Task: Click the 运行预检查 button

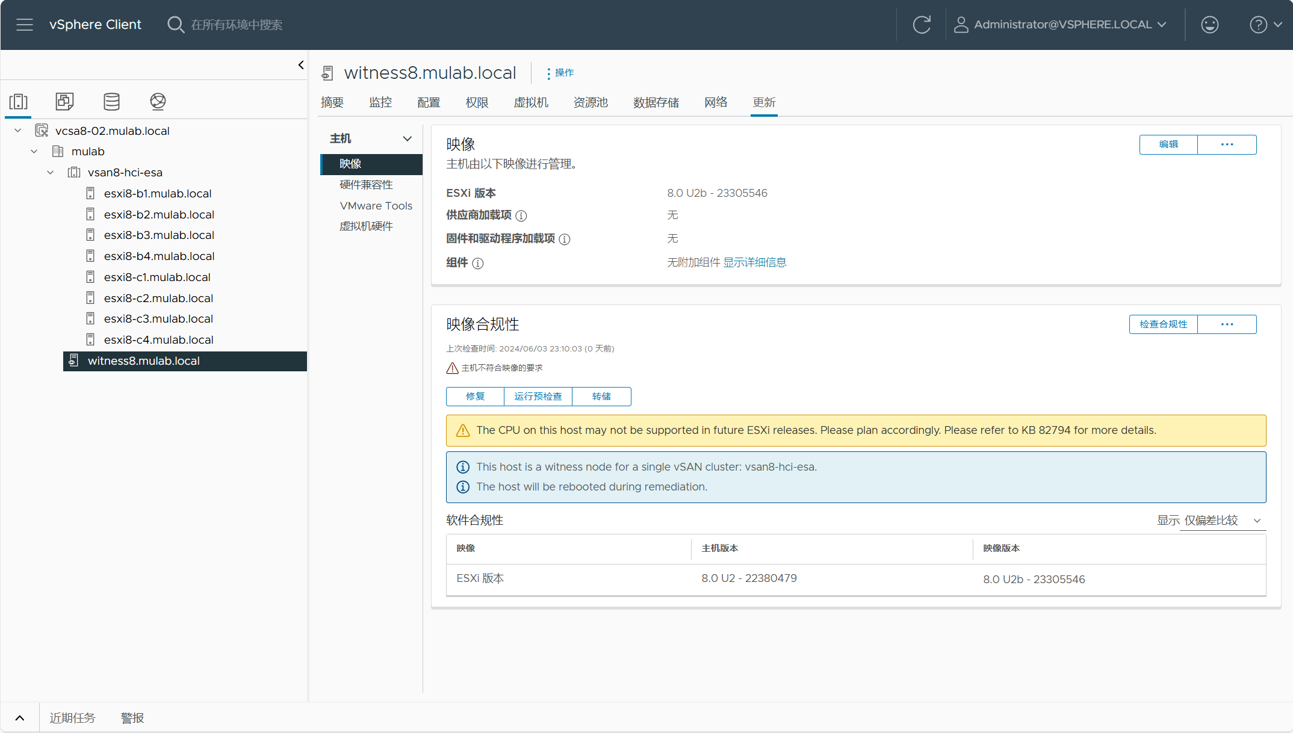Action: [538, 397]
